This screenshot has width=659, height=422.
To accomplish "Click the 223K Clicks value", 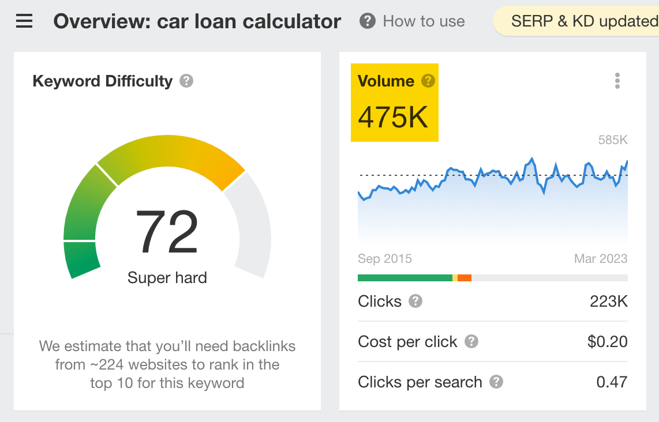I will point(608,301).
